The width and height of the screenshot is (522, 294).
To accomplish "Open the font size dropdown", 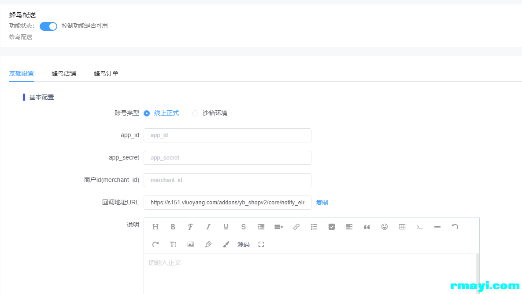I will coord(173,244).
